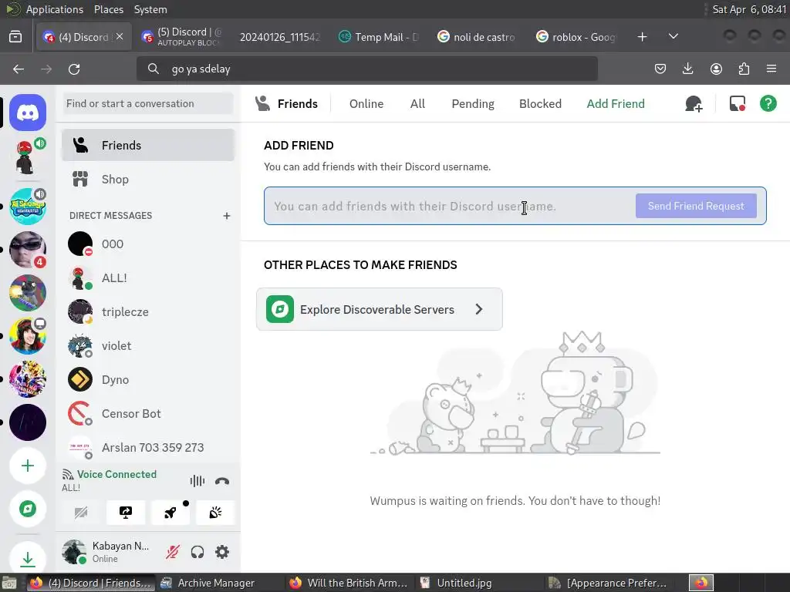
Task: Click Find or start a conversation
Action: (x=148, y=103)
